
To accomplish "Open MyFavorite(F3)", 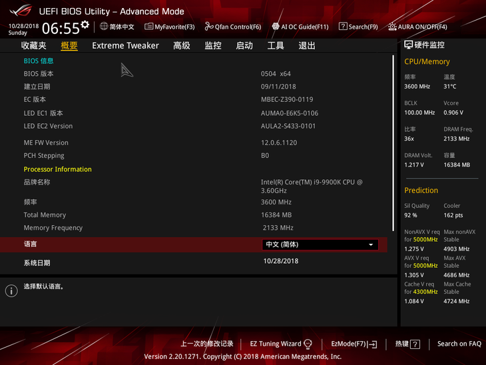I will tap(170, 27).
